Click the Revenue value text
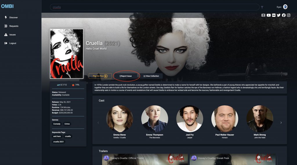This screenshot has height=165, width=297. tap(66, 110)
